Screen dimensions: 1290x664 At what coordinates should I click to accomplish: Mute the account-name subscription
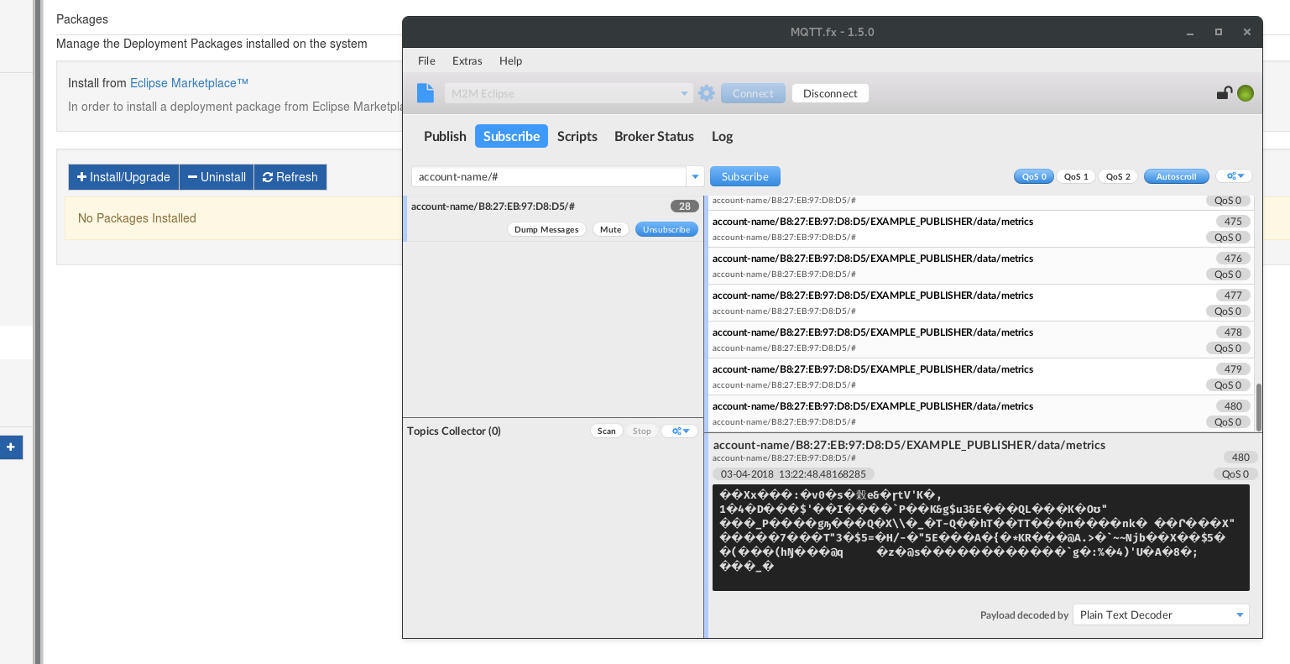pyautogui.click(x=610, y=229)
